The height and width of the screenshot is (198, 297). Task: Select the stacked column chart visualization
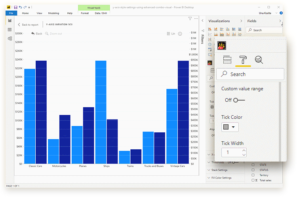click(216, 29)
